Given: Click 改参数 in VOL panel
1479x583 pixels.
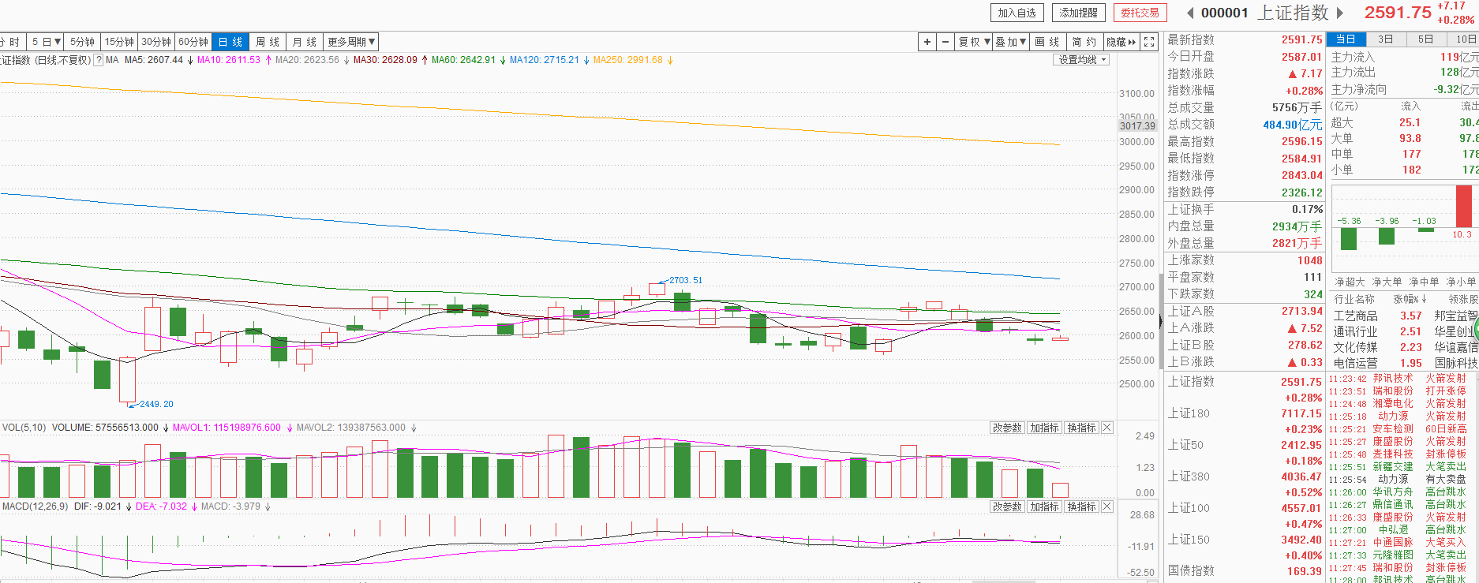Looking at the screenshot, I should point(1007,428).
